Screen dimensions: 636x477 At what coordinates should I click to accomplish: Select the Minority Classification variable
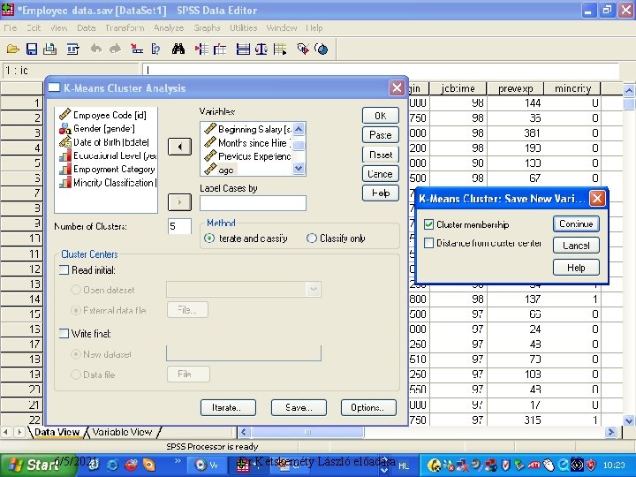108,183
